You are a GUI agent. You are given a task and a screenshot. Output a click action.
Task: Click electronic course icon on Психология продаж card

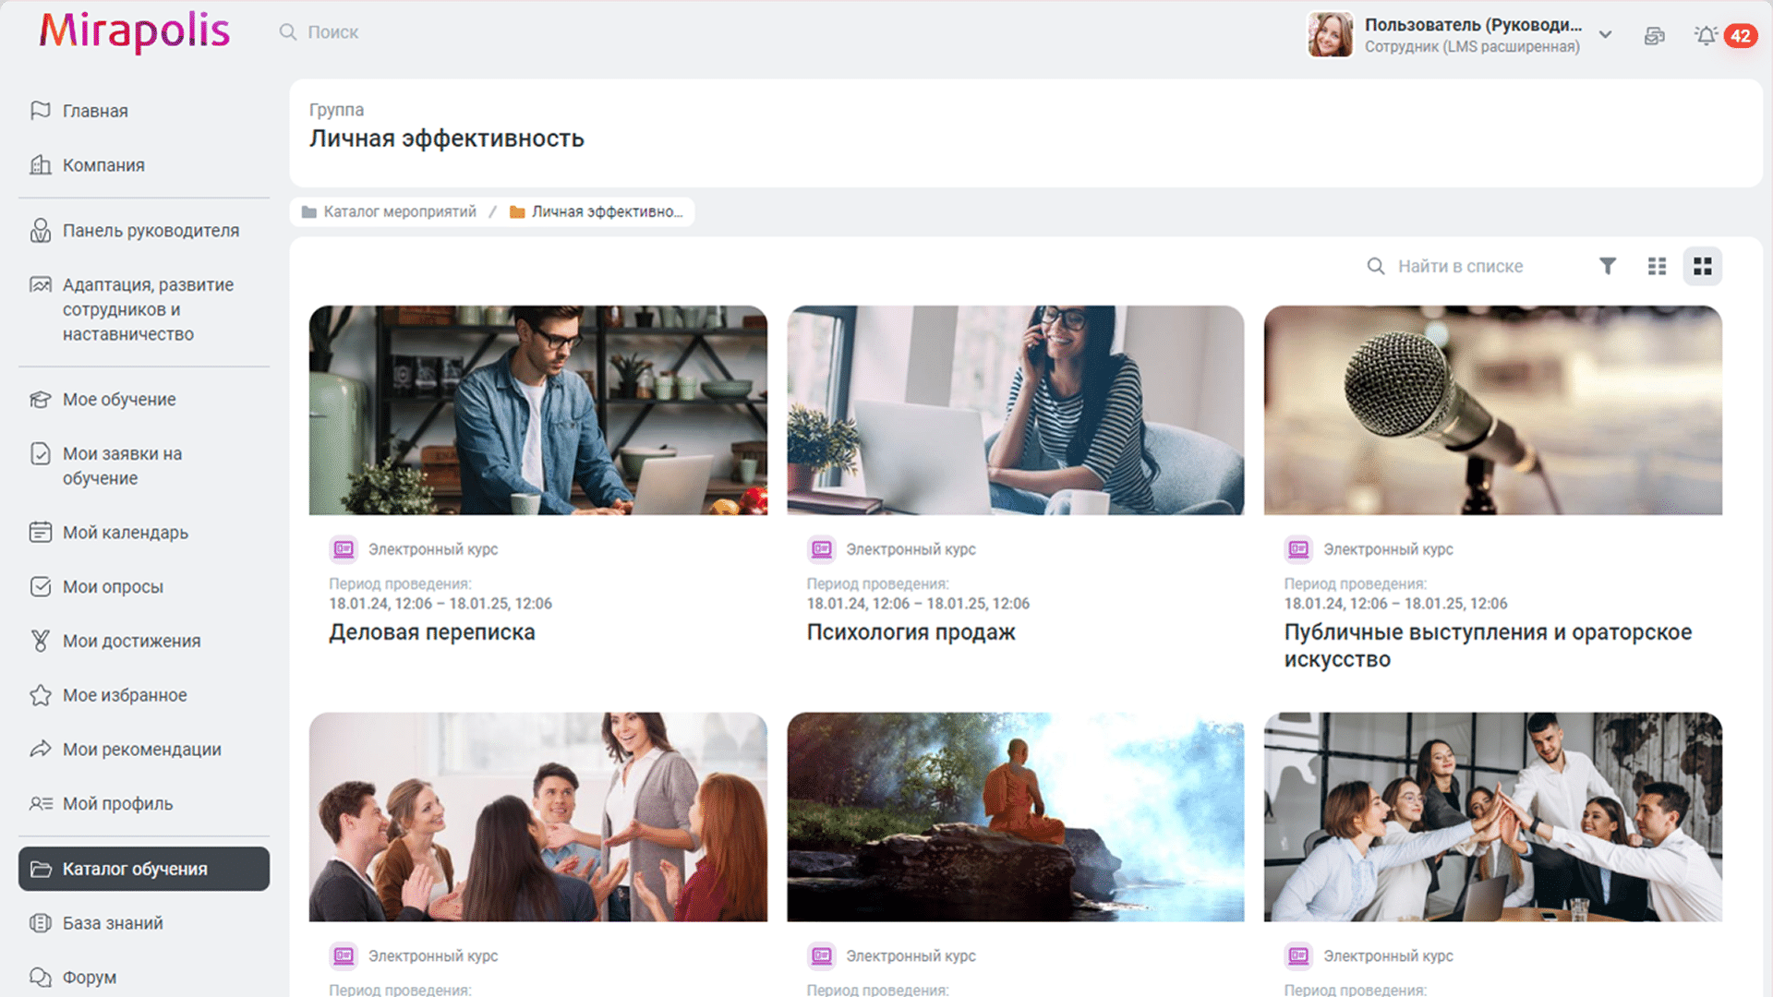pyautogui.click(x=821, y=549)
